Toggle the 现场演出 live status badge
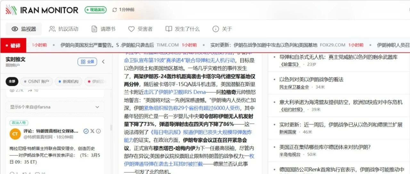 [95, 10]
